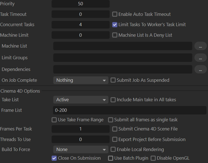Enable Export Project Before Submission
This screenshot has width=208, height=163.
pyautogui.click(x=115, y=140)
